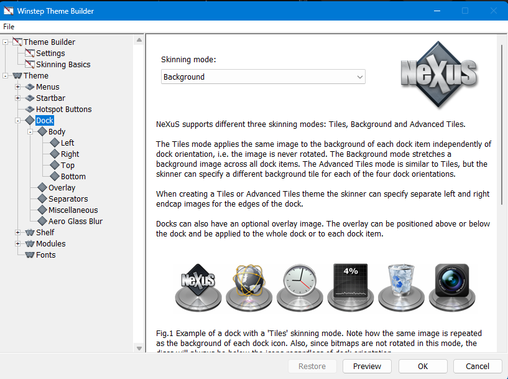Click the camera icon in dock example
The height and width of the screenshot is (379, 508).
pos(451,284)
